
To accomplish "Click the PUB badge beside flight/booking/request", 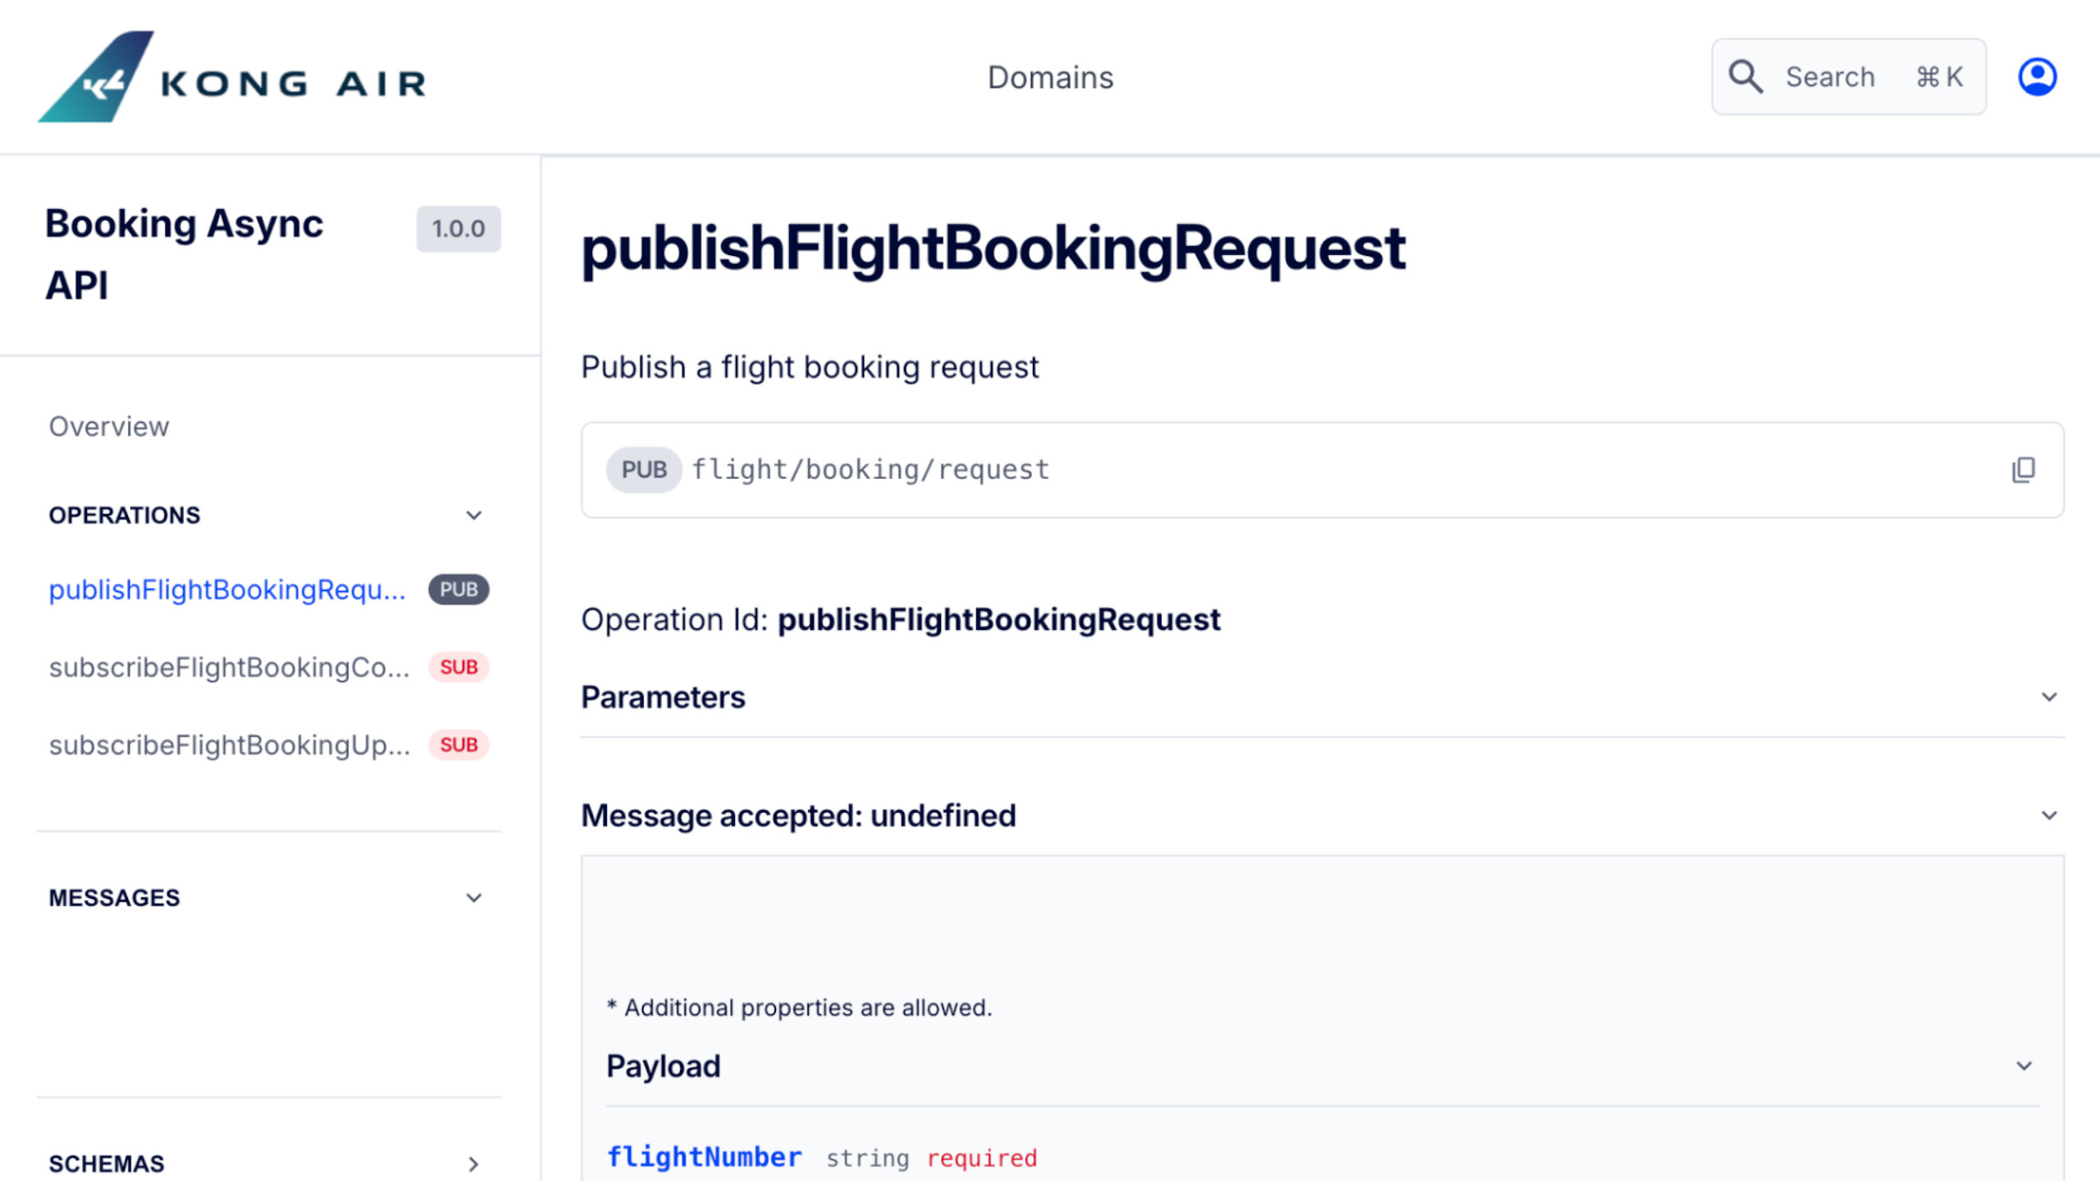I will tap(643, 470).
